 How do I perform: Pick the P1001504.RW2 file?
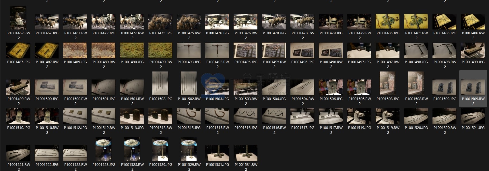click(x=302, y=88)
